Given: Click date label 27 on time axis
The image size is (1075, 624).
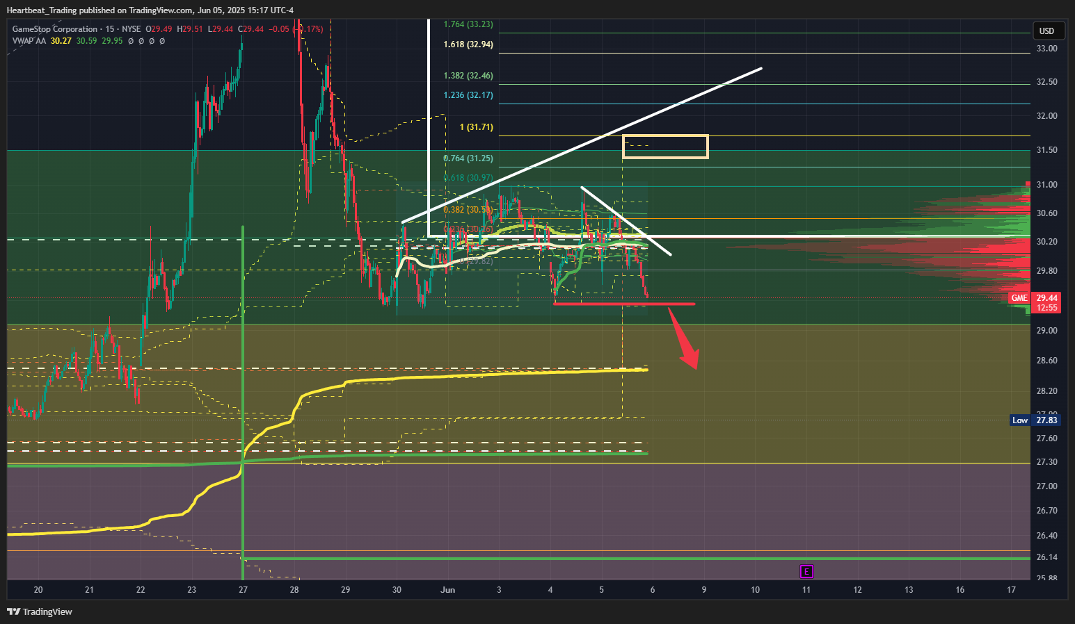Looking at the screenshot, I should point(243,590).
